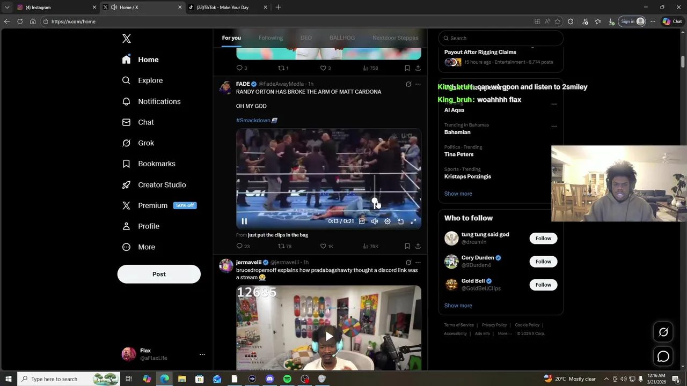Show more under Who to follow

pos(458,306)
